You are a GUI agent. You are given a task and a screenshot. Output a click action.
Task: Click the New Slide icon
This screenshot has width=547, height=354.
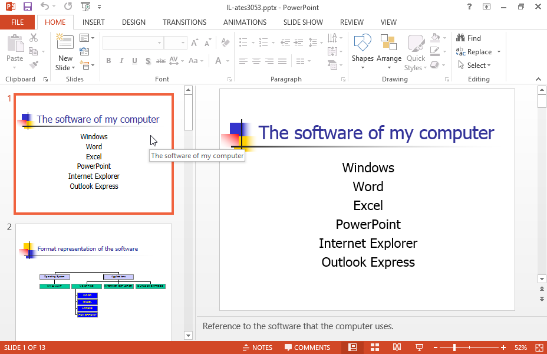pos(65,42)
